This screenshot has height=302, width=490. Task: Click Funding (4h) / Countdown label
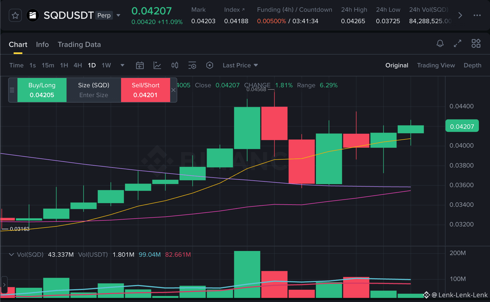coord(294,10)
